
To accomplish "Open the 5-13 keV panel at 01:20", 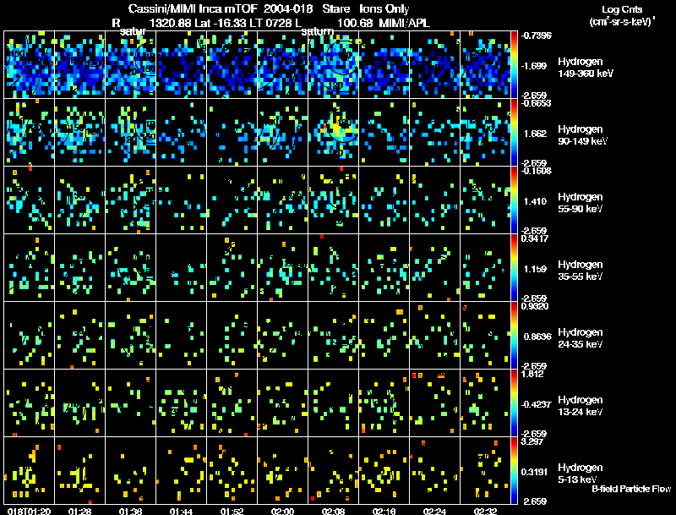I will point(30,470).
